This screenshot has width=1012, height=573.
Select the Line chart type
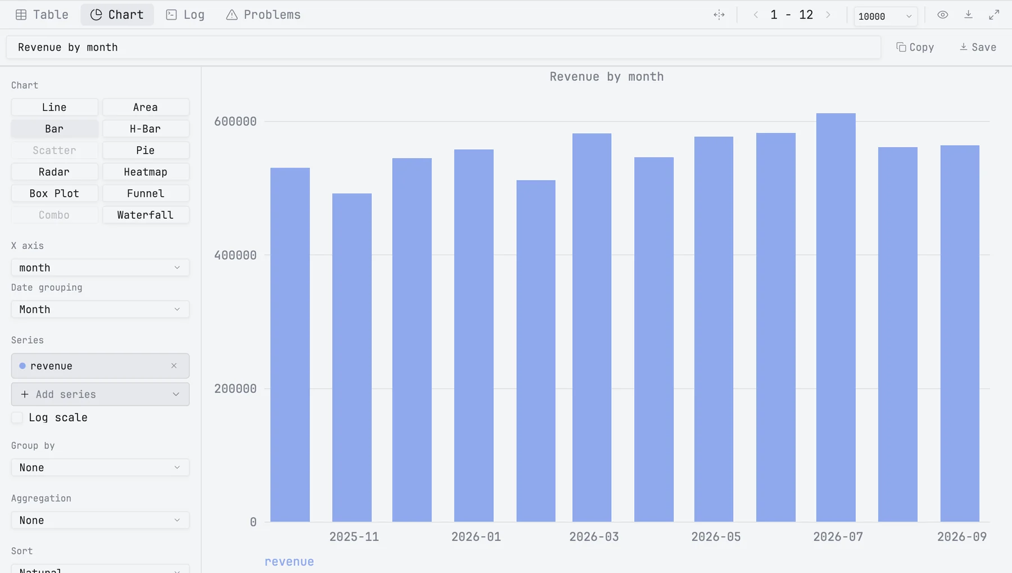click(x=55, y=107)
